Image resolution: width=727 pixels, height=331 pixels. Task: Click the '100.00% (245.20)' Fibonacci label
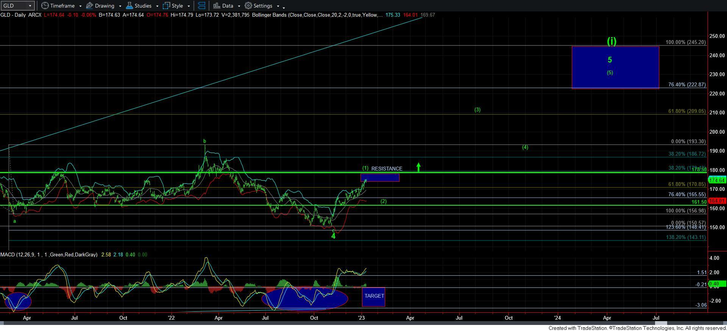point(686,42)
